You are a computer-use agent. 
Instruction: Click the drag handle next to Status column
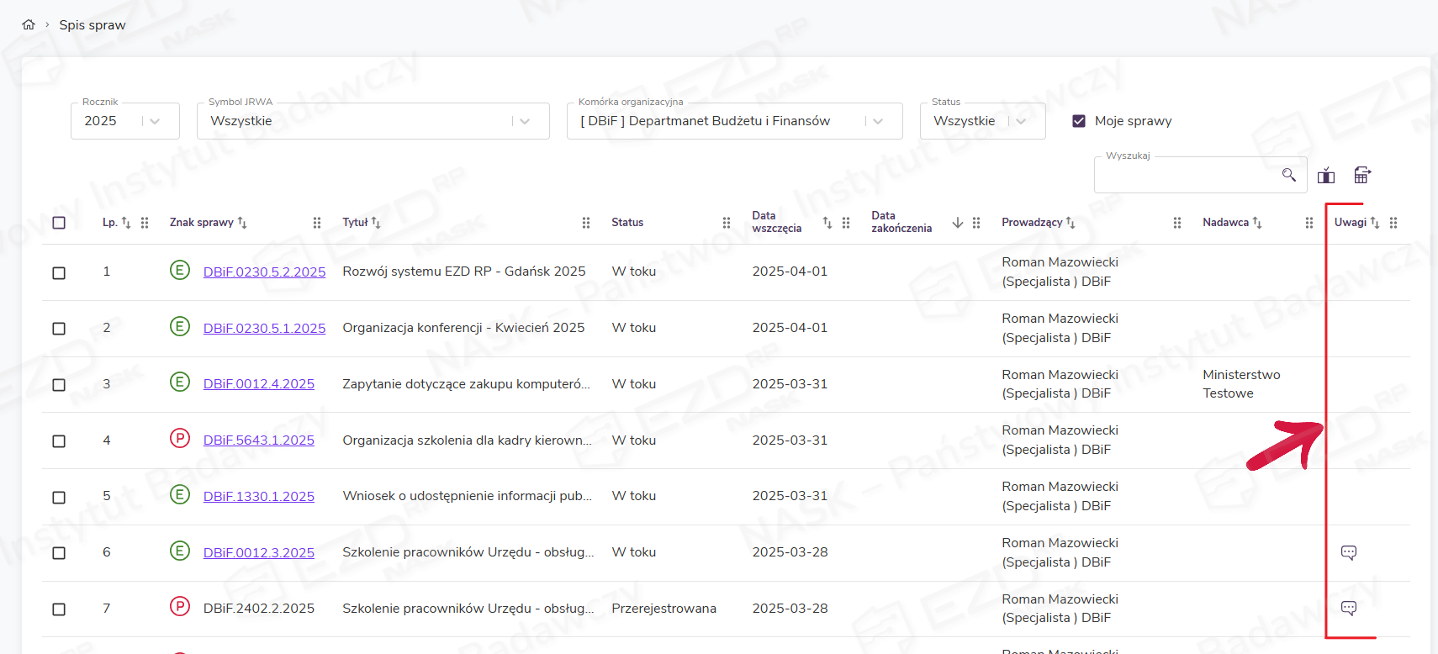coord(727,223)
